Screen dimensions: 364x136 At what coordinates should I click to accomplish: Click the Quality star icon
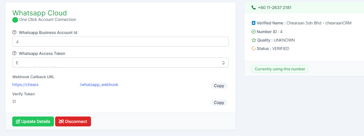tap(253, 40)
